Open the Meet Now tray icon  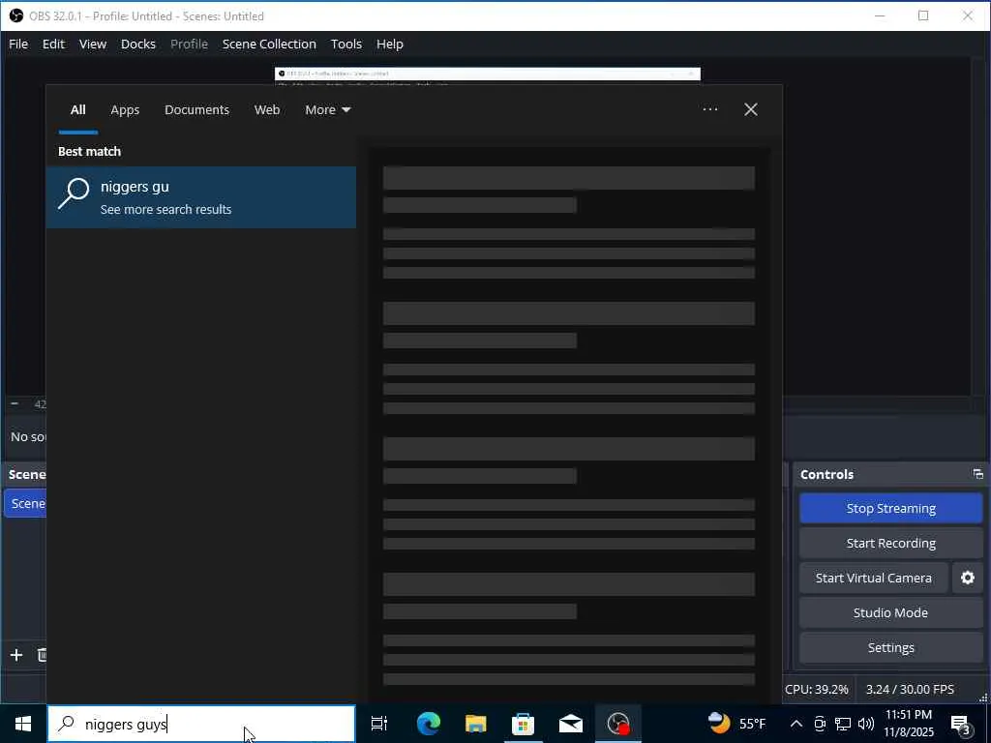[819, 724]
